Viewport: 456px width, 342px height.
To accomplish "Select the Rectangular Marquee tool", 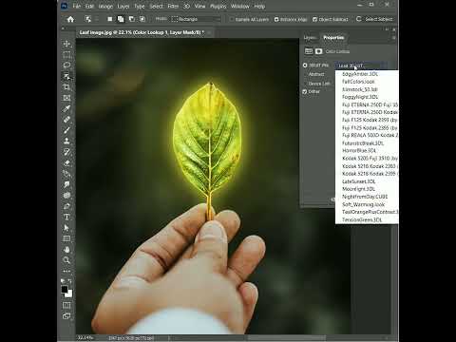I will pyautogui.click(x=66, y=54).
